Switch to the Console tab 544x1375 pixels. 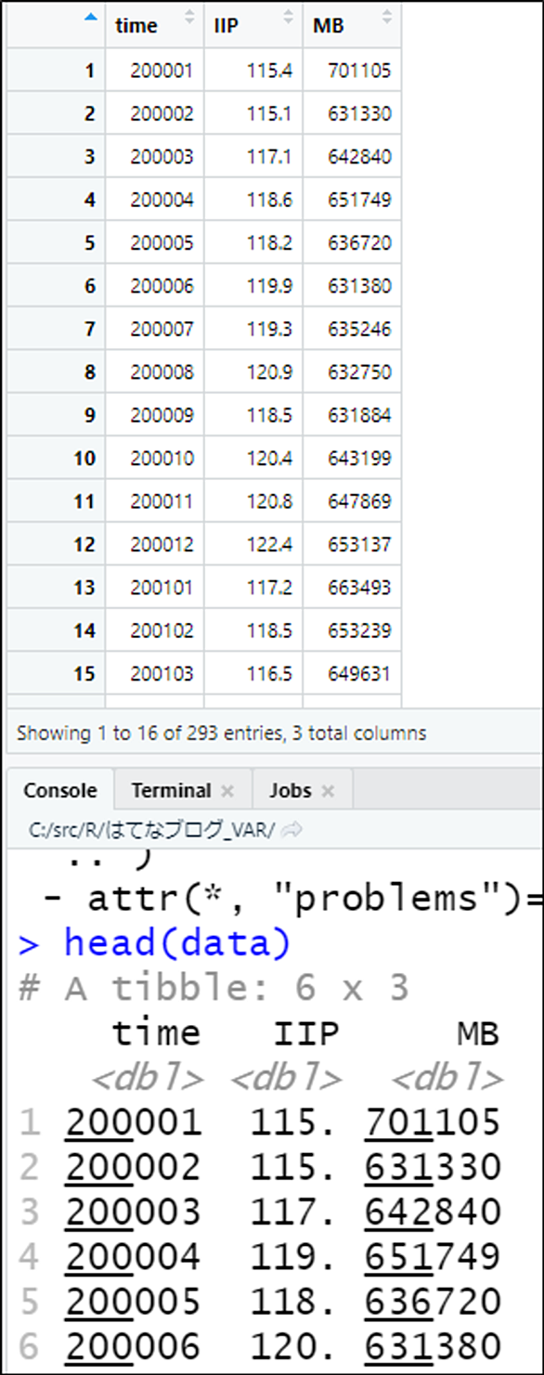point(60,790)
